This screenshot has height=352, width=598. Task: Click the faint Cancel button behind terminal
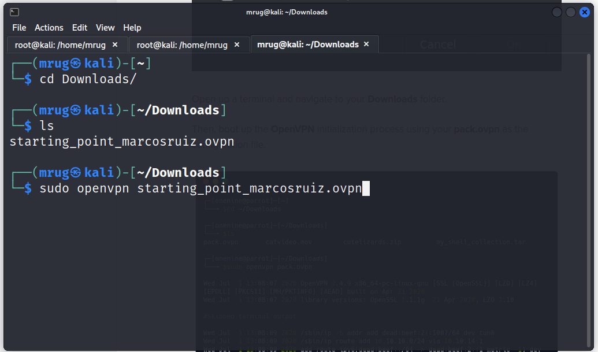point(437,45)
